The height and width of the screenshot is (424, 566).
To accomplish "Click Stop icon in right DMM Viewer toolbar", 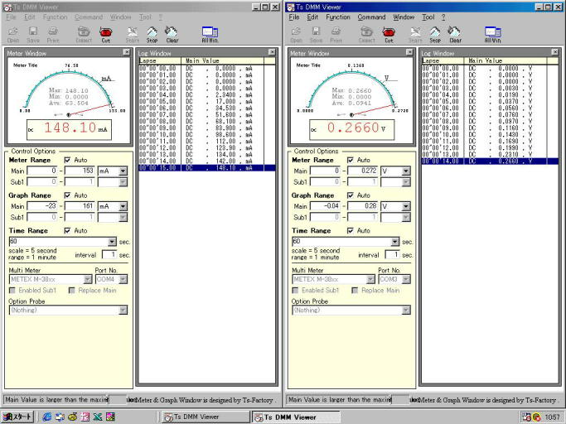I will click(435, 35).
